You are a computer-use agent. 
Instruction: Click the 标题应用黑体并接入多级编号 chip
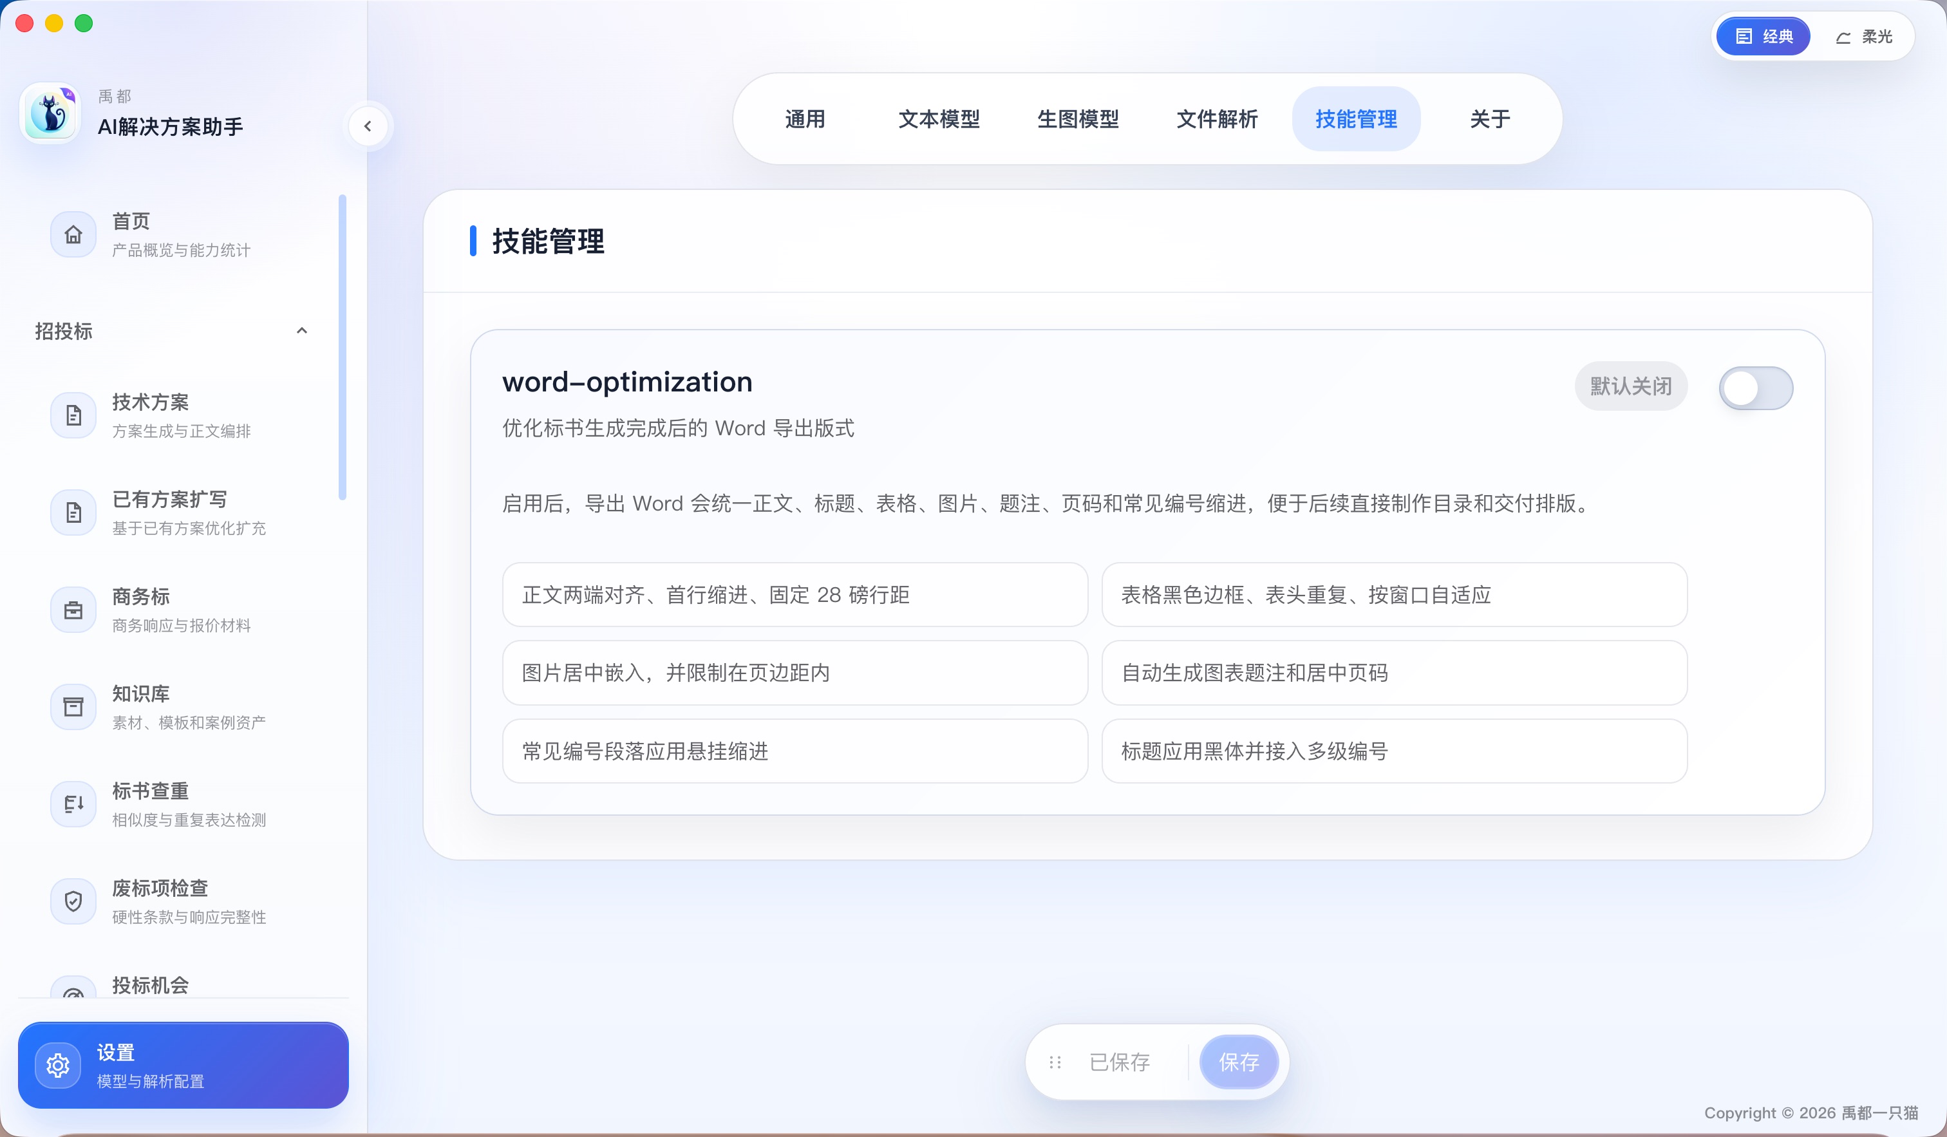click(1394, 751)
